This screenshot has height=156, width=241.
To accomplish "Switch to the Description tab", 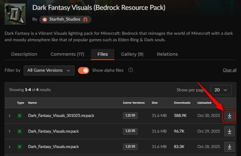I will click(24, 54).
